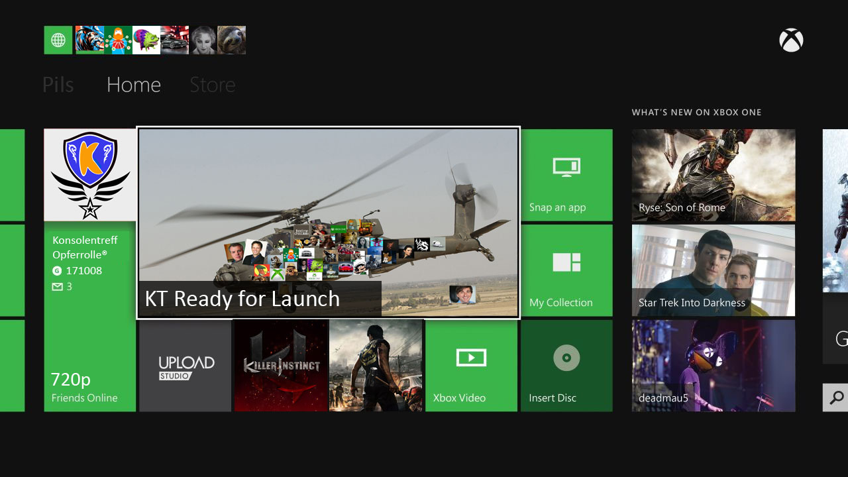Click the search magnifier icon

click(836, 397)
